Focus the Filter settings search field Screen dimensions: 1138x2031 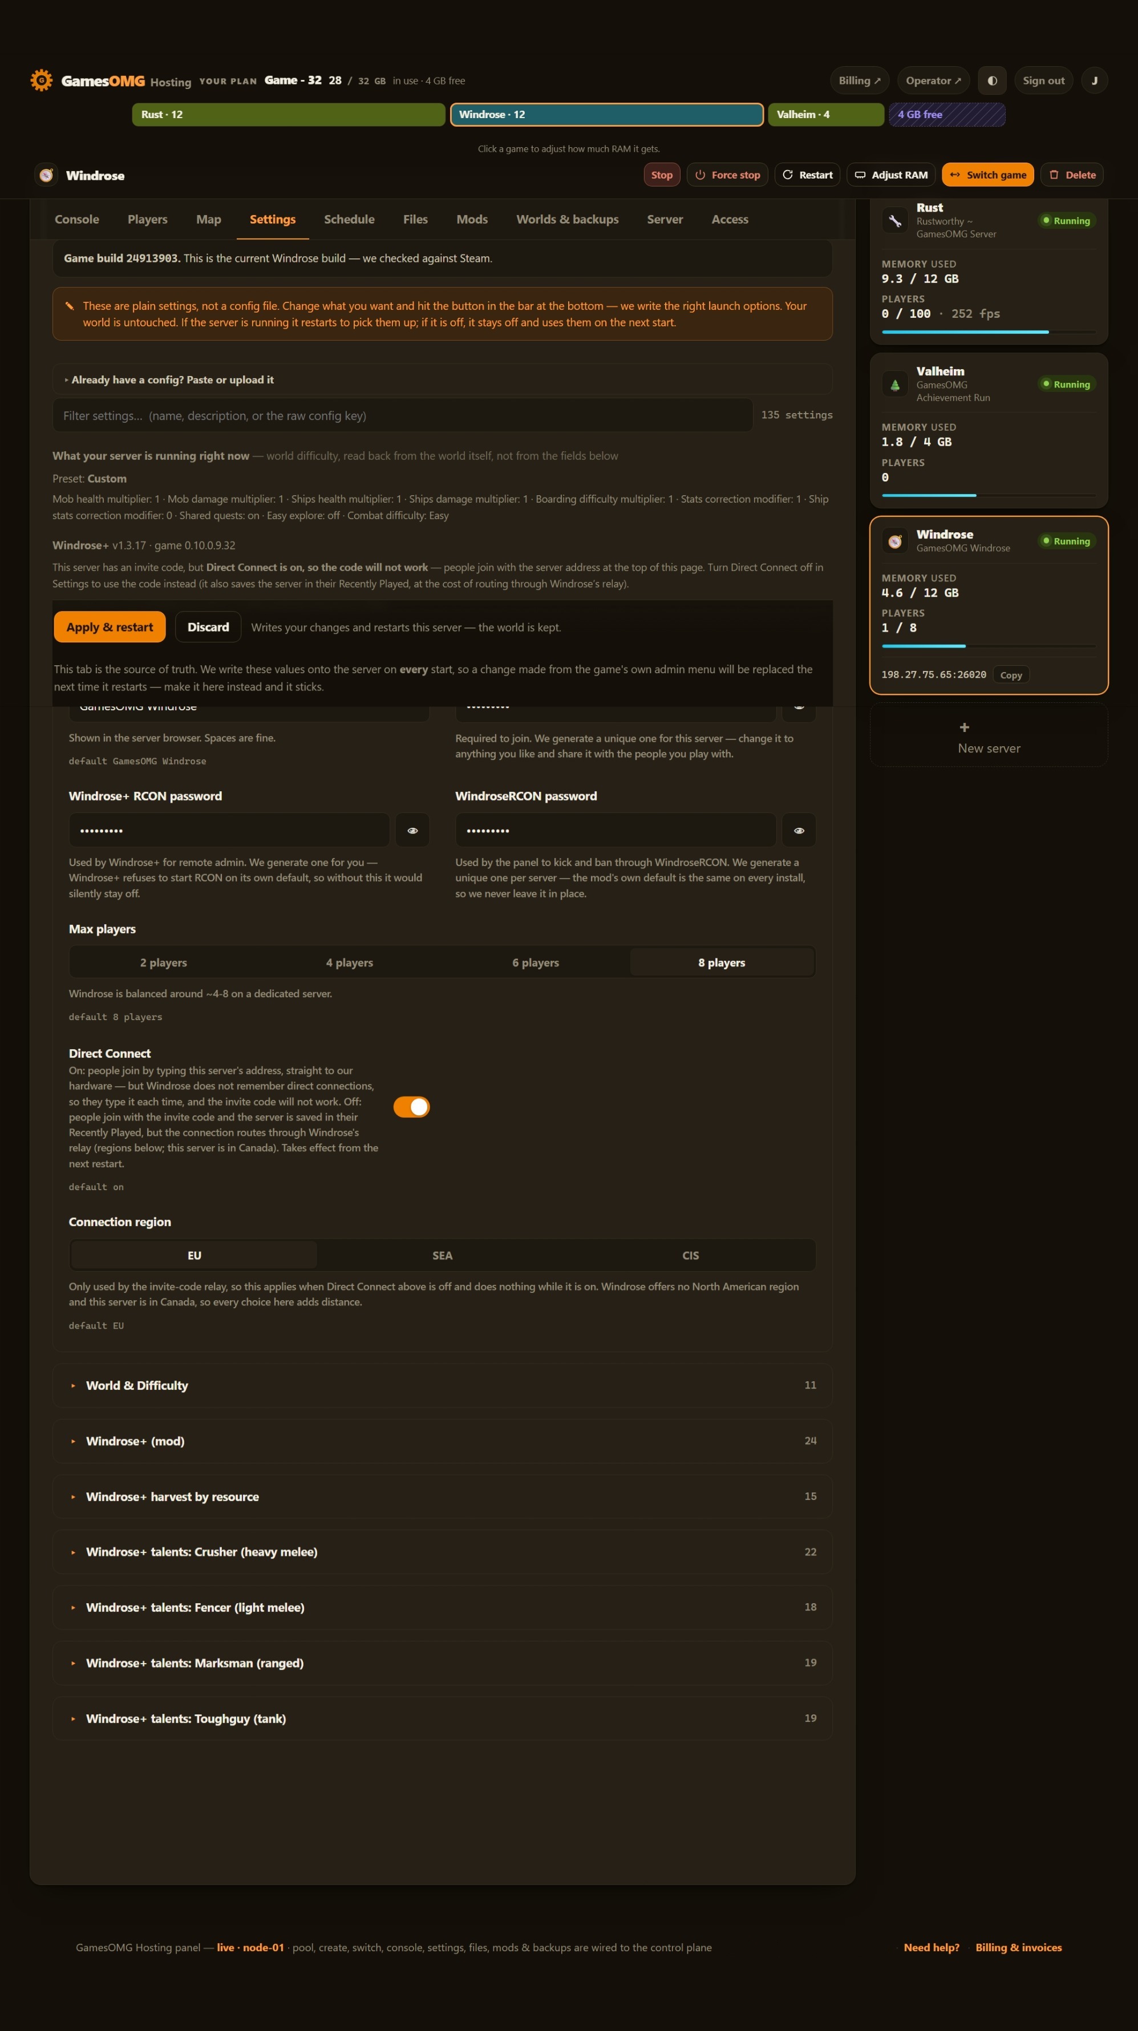(x=403, y=415)
